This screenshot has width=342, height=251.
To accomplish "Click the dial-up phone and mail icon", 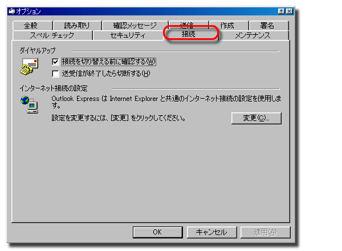I will (29, 67).
